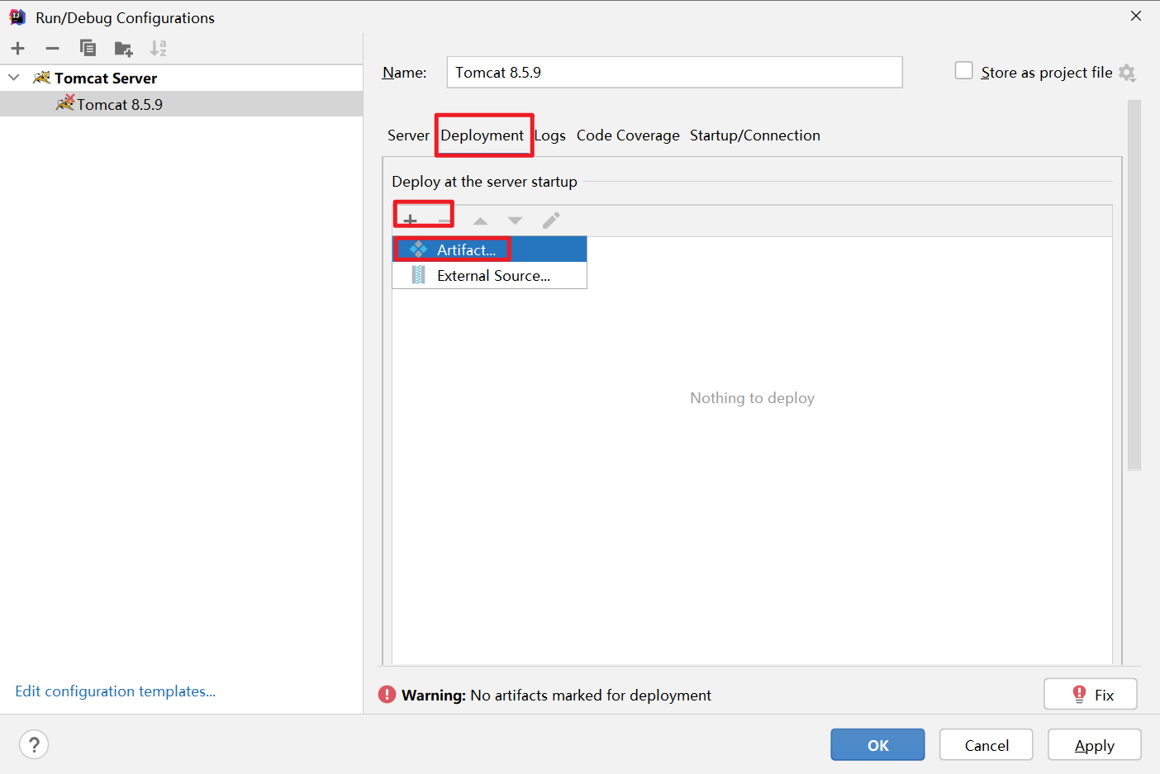Create a new configurations folder

pyautogui.click(x=123, y=48)
